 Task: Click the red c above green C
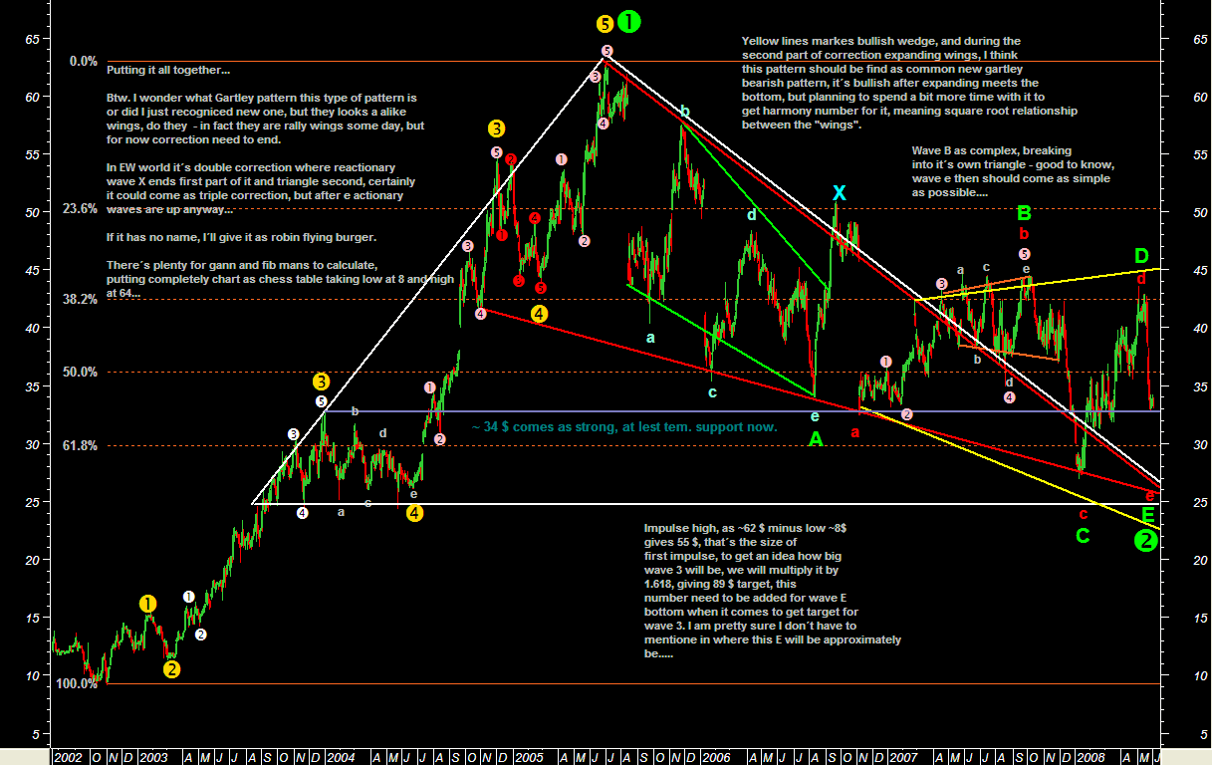pyautogui.click(x=1083, y=513)
